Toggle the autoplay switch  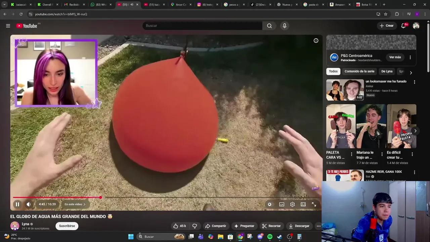click(x=269, y=204)
